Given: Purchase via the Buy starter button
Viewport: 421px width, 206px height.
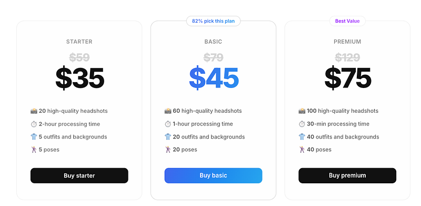Looking at the screenshot, I should 79,175.
